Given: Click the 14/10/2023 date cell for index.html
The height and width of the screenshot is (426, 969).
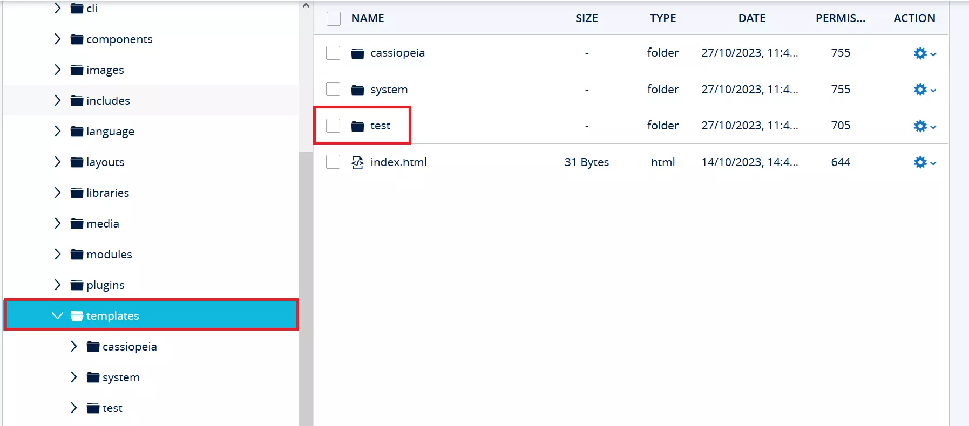Looking at the screenshot, I should [x=750, y=162].
